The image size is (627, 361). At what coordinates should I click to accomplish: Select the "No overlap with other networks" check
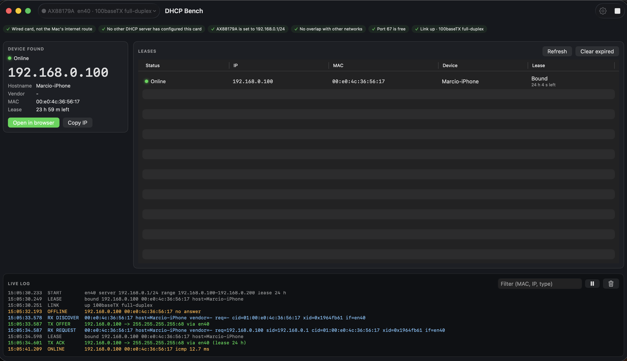[x=328, y=29]
